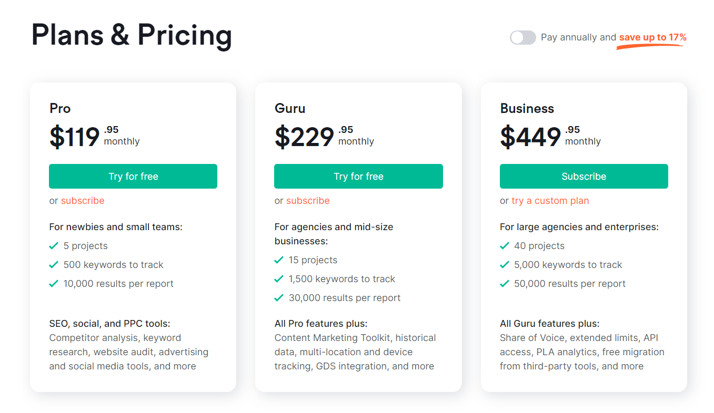Click the checkmark beside 500 keywords to track
The image size is (714, 413).
point(54,265)
